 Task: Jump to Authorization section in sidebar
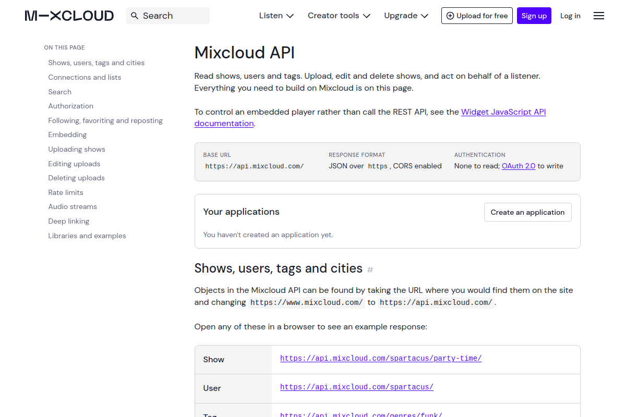[x=71, y=106]
